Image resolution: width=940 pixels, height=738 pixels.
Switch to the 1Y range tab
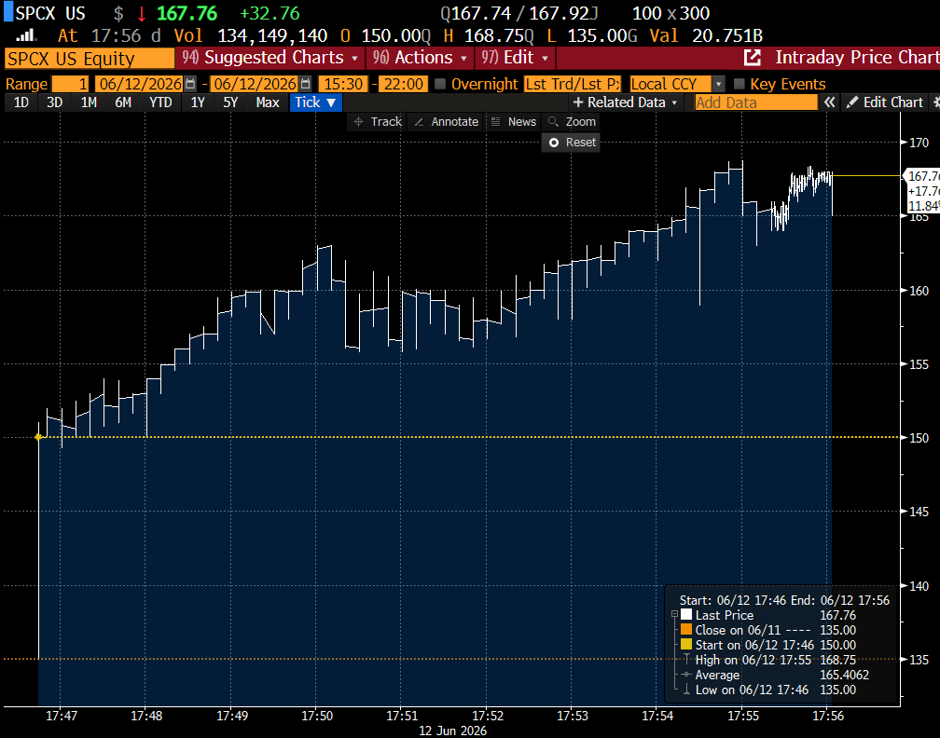point(198,102)
